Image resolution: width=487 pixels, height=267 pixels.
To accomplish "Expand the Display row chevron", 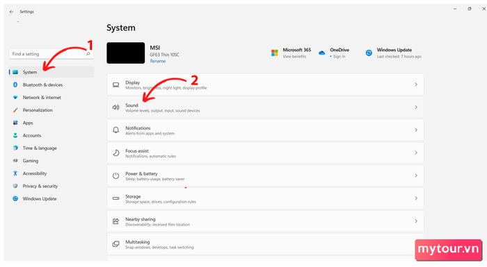I will (x=416, y=84).
